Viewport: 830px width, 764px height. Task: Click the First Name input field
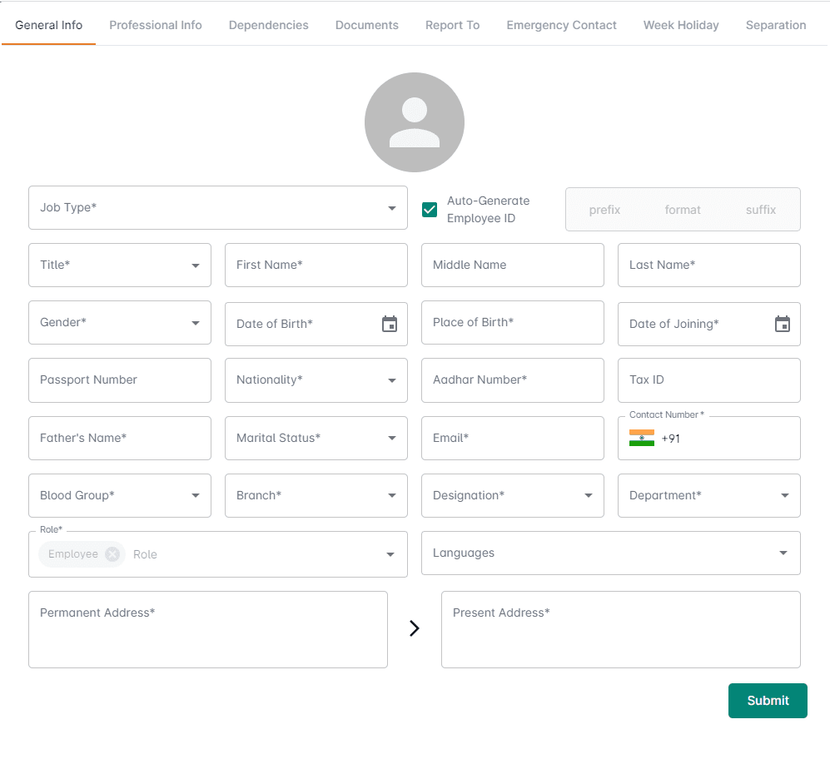click(x=316, y=265)
